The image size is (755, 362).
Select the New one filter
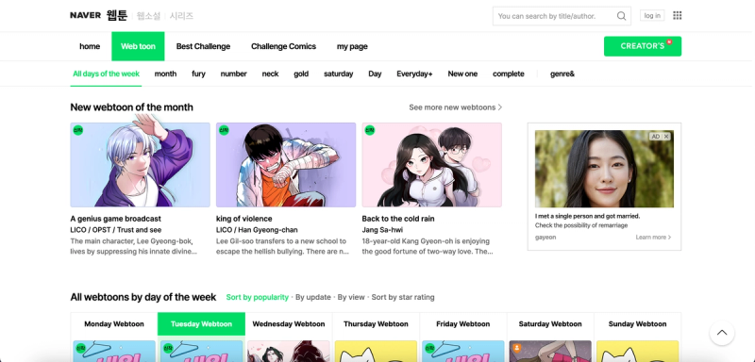pyautogui.click(x=462, y=74)
